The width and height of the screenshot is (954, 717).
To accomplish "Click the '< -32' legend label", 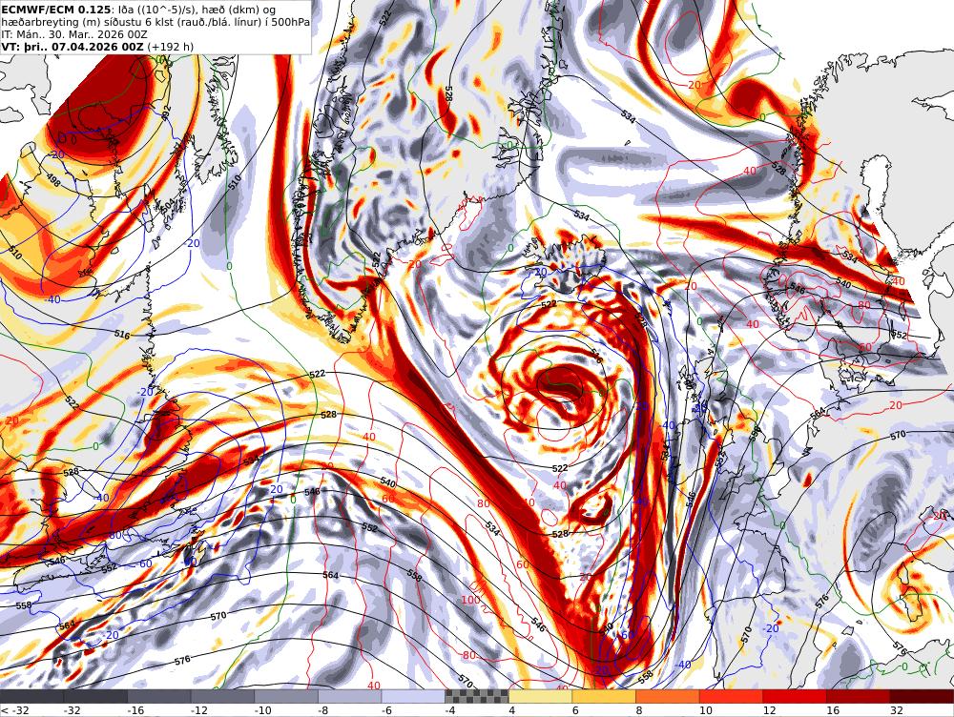I will click(13, 710).
